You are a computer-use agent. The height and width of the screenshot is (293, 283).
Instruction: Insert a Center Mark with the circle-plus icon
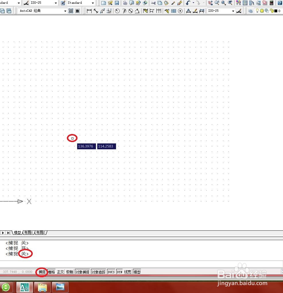point(180,11)
